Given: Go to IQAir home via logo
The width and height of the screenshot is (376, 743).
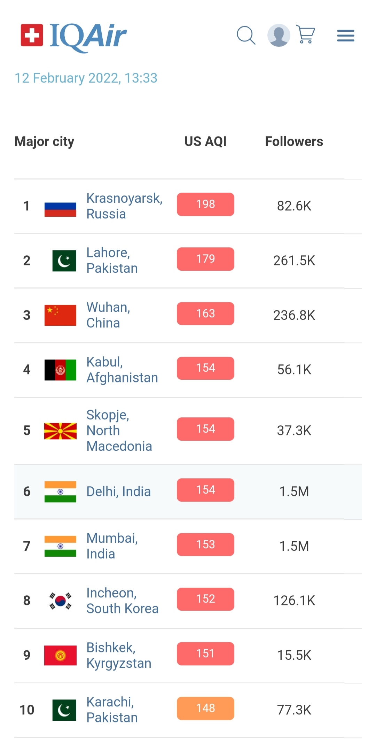Looking at the screenshot, I should [74, 36].
